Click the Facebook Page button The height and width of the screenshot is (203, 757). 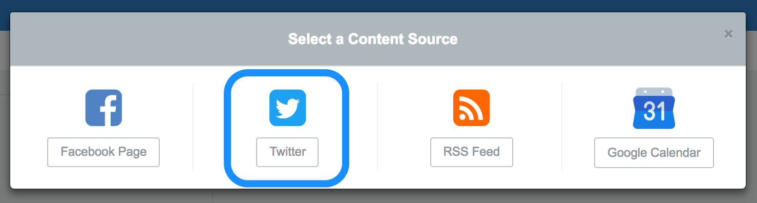103,152
